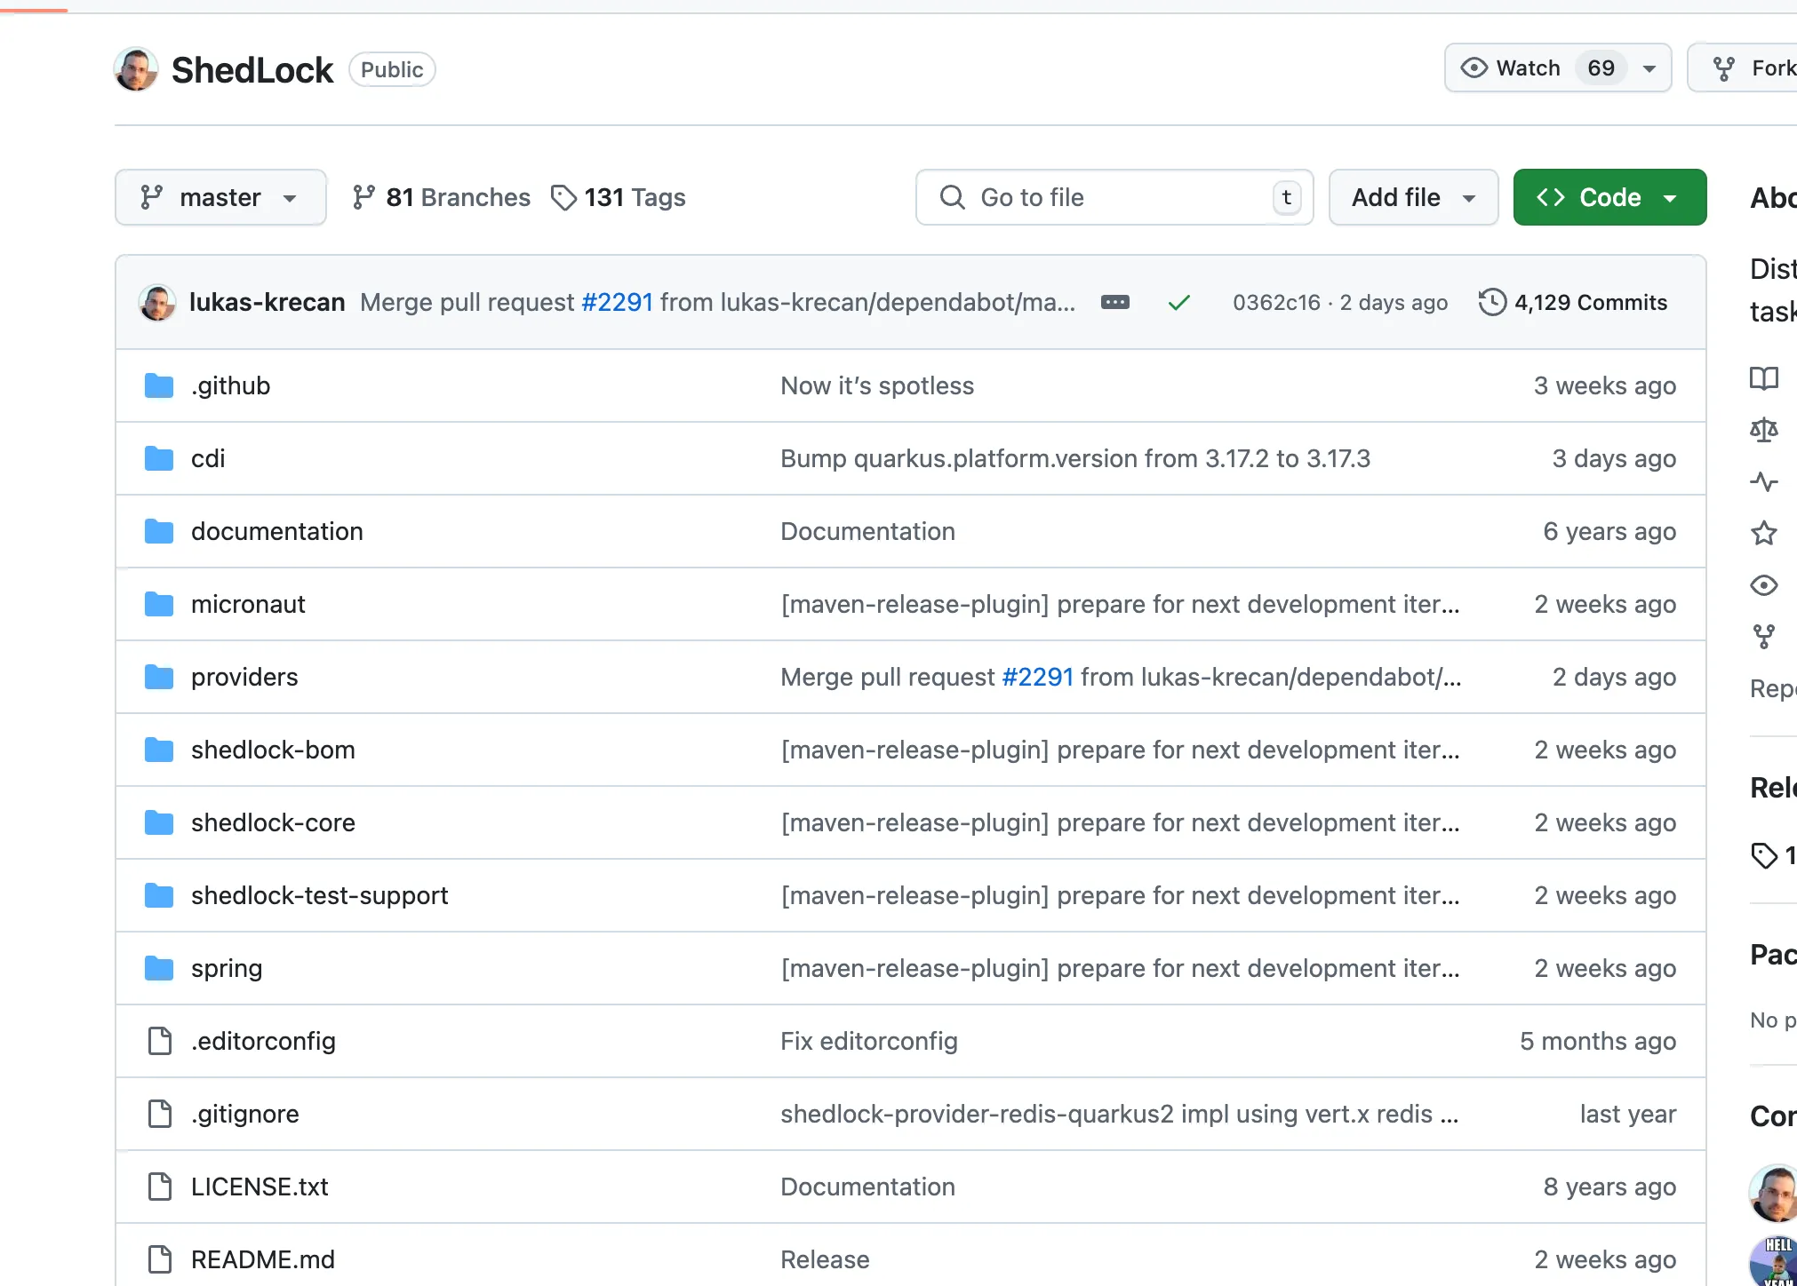1797x1286 pixels.
Task: Click the stars icon in sidebar
Action: tap(1764, 534)
